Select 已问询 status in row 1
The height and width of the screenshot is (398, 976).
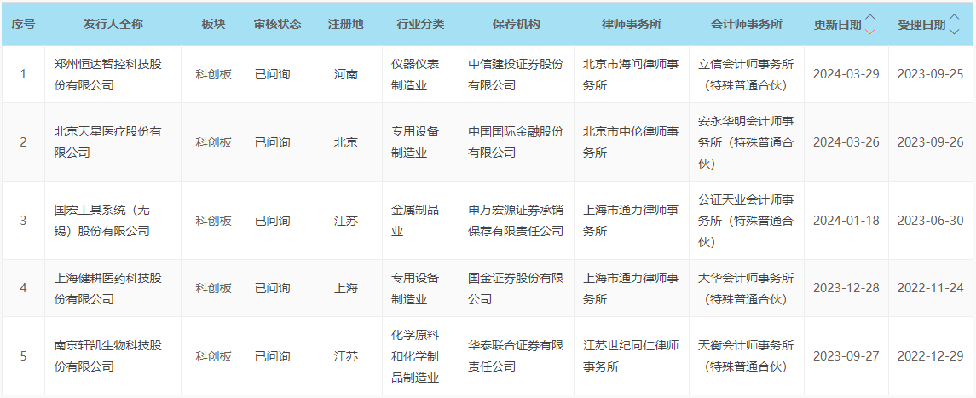point(272,75)
